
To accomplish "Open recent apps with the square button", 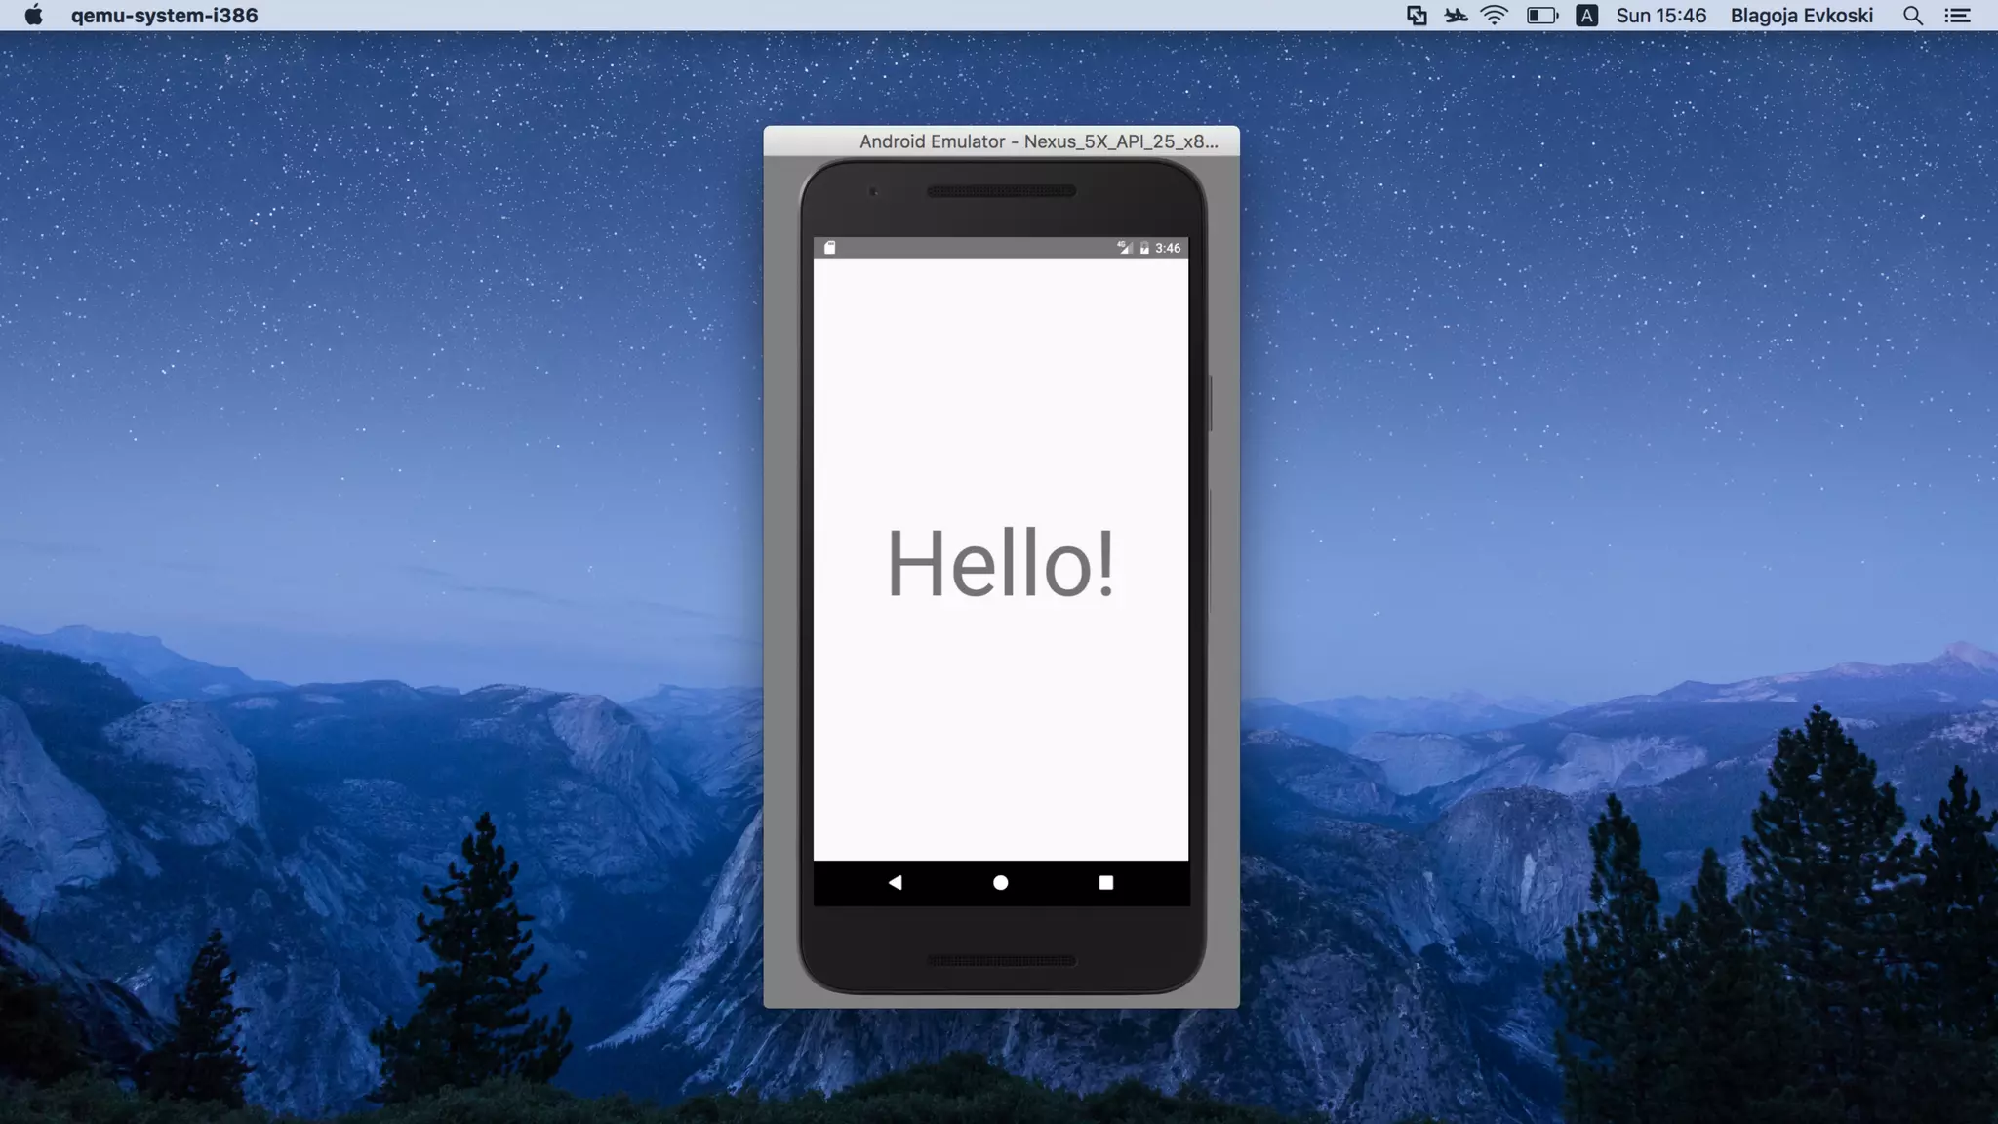I will point(1105,882).
